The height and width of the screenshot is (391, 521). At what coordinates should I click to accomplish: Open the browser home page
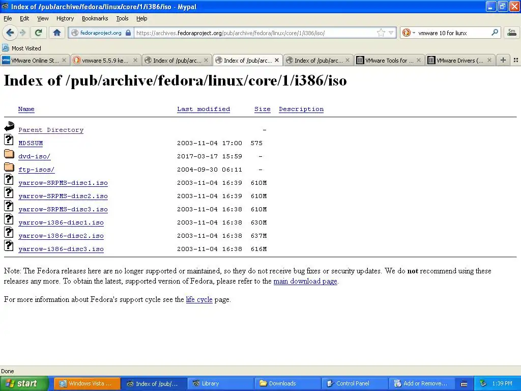57,33
